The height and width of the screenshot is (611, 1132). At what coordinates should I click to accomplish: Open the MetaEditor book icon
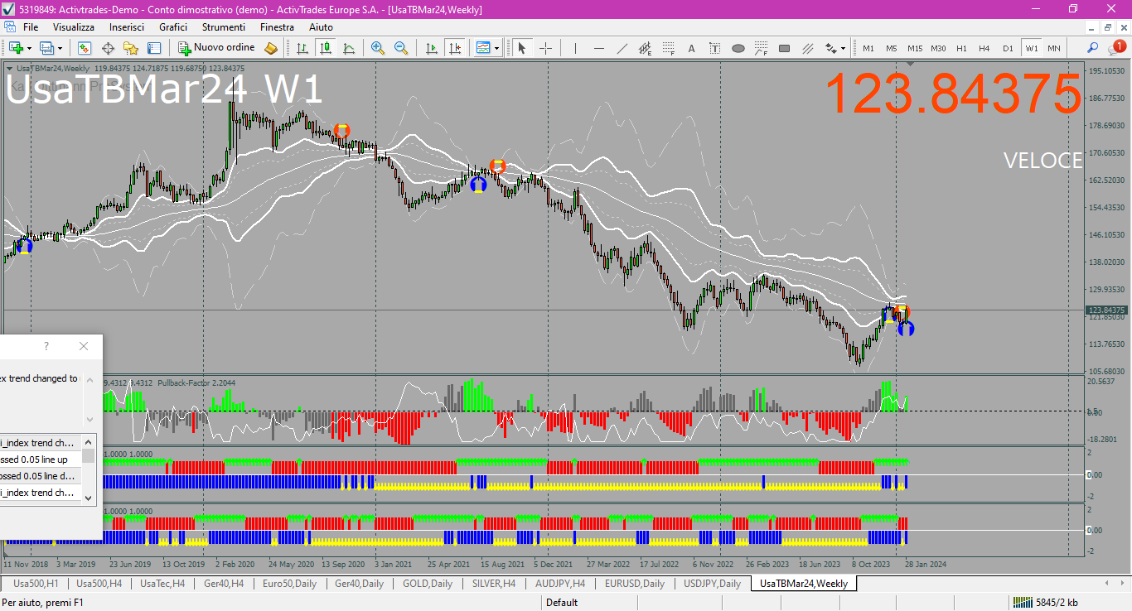point(271,48)
